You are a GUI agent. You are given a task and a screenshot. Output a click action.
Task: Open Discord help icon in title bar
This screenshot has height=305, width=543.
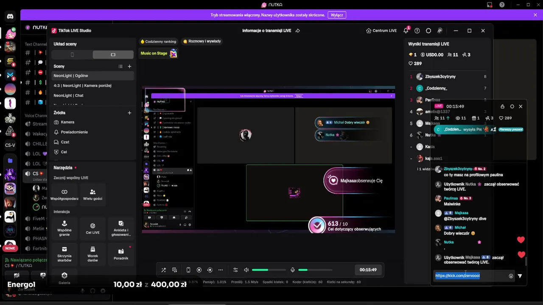coord(502,5)
